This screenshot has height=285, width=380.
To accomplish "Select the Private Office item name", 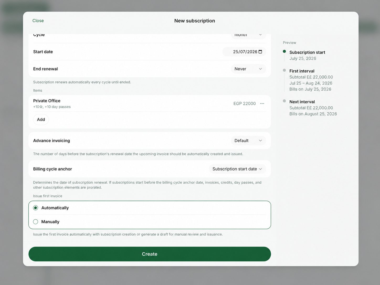I will click(47, 101).
